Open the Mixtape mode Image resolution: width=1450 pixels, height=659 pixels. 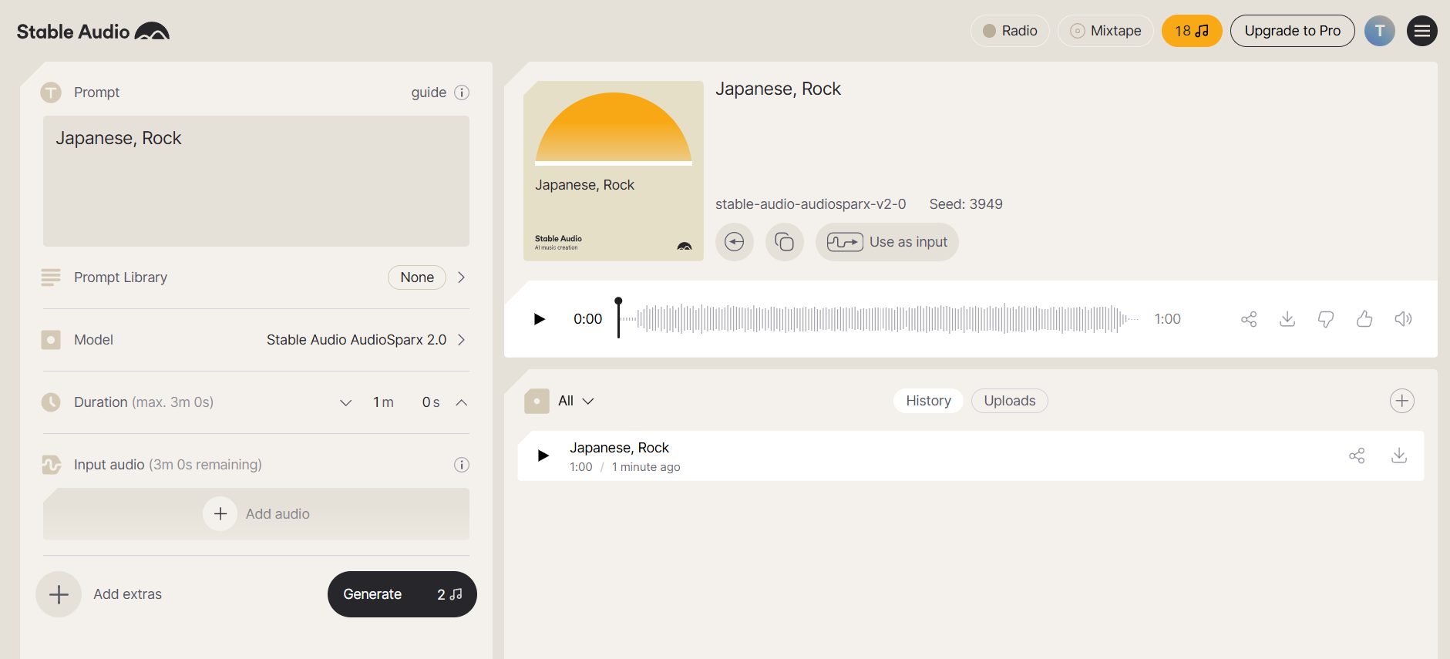(1105, 31)
